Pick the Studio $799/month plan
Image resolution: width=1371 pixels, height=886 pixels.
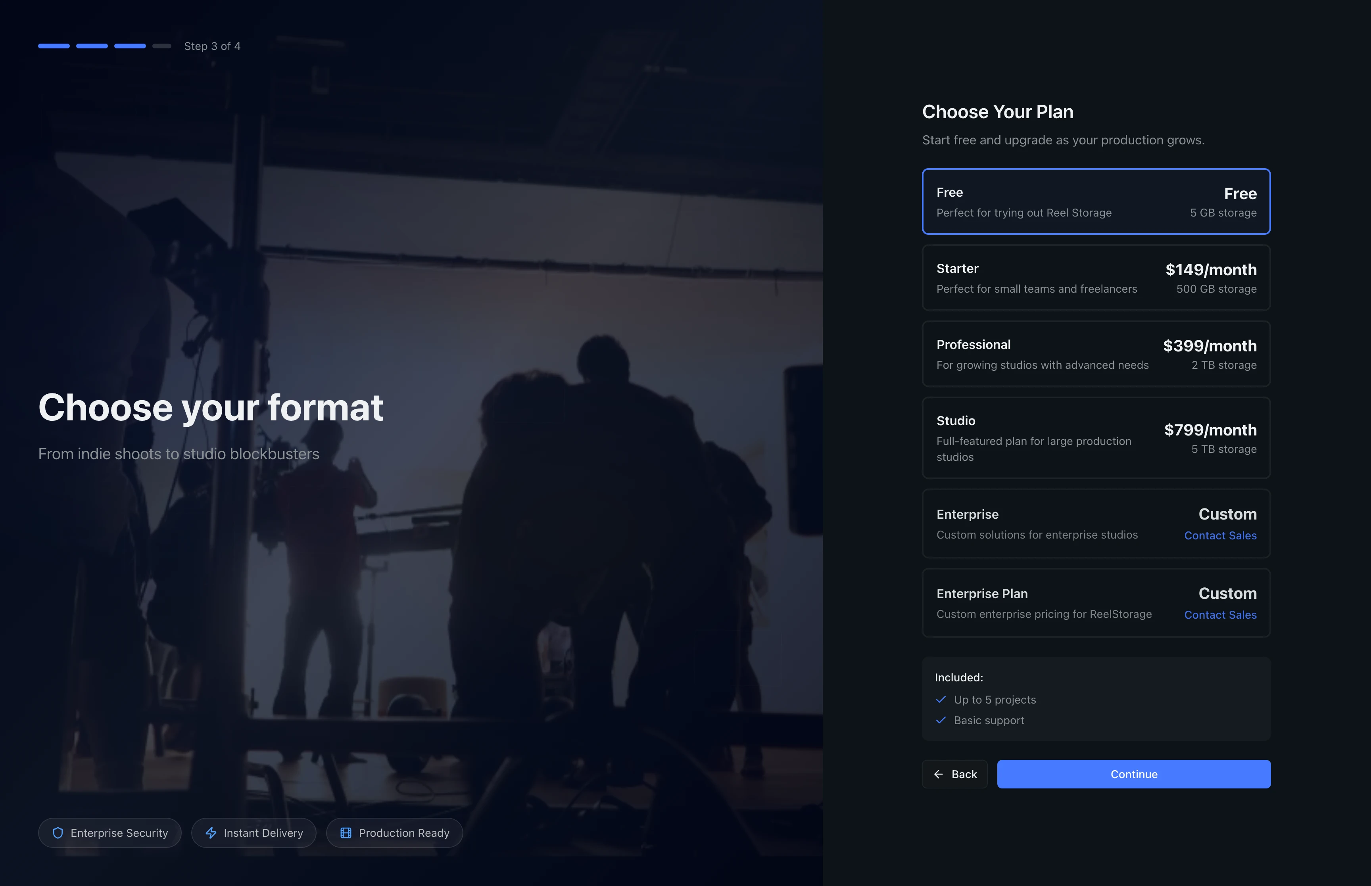[1095, 437]
